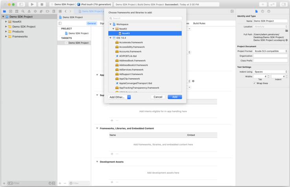Reveal full path in Finder arrow
This screenshot has width=290, height=187.
click(x=286, y=40)
